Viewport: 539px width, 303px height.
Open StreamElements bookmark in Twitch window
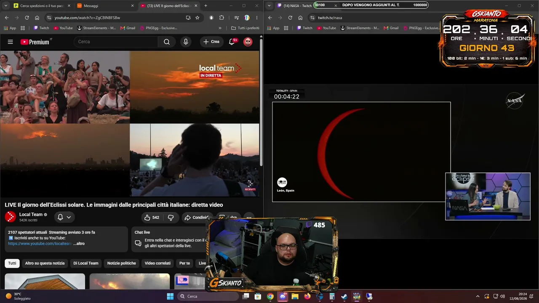click(x=360, y=28)
